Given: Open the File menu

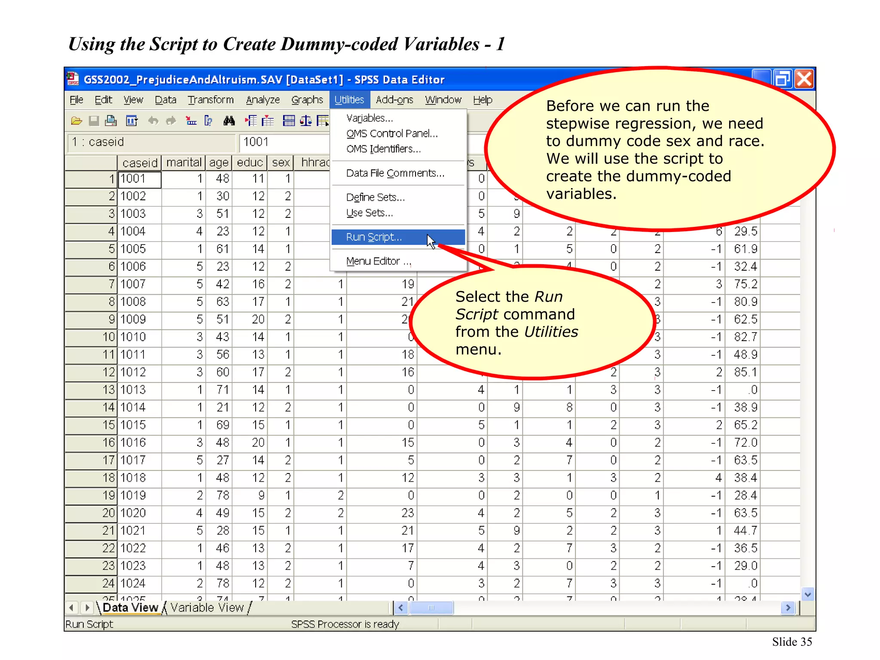Looking at the screenshot, I should point(76,100).
